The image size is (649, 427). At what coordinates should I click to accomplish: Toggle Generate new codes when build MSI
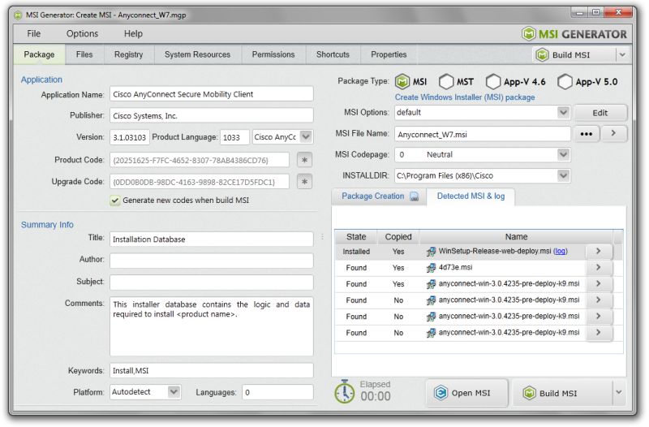pos(115,201)
